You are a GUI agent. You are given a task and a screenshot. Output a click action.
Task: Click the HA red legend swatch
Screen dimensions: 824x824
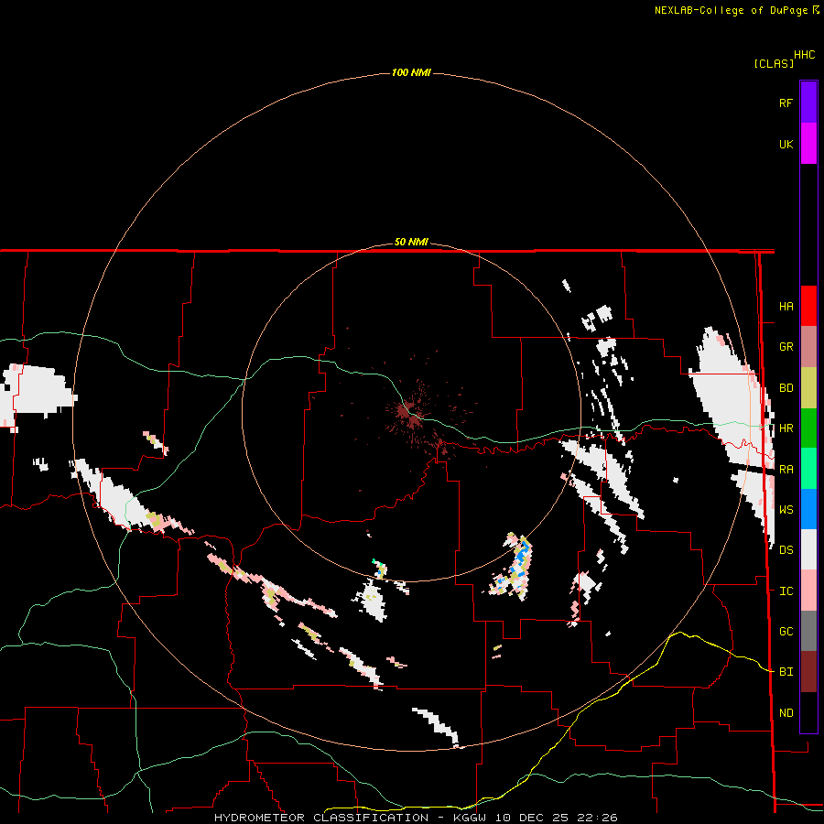tap(808, 306)
